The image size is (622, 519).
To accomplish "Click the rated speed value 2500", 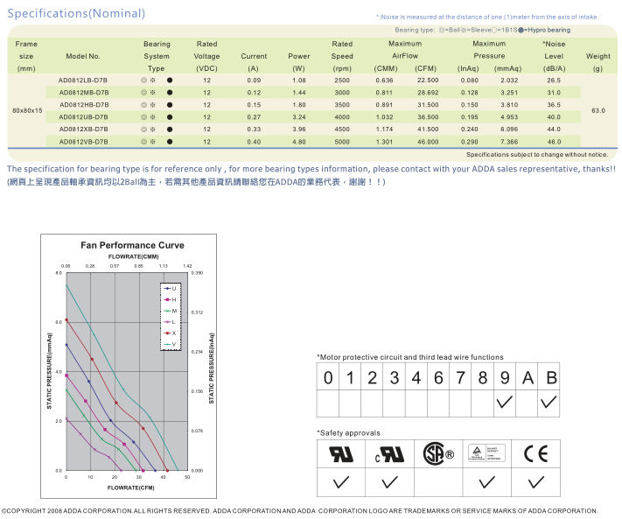I will (x=342, y=81).
